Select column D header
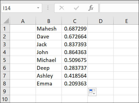 click(x=101, y=21)
